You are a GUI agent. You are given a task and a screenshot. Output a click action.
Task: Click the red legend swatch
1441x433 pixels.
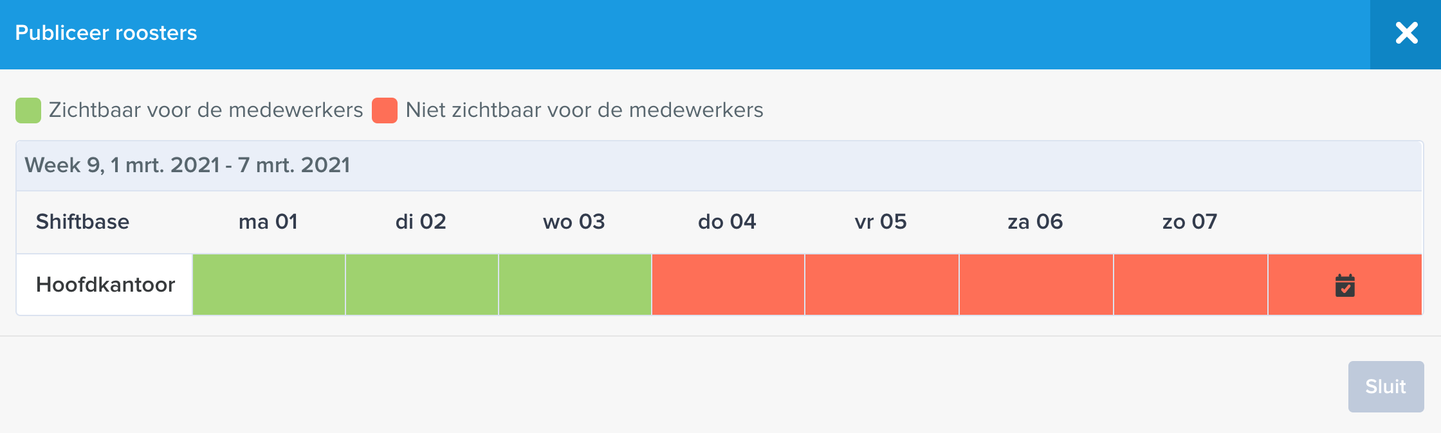coord(385,110)
